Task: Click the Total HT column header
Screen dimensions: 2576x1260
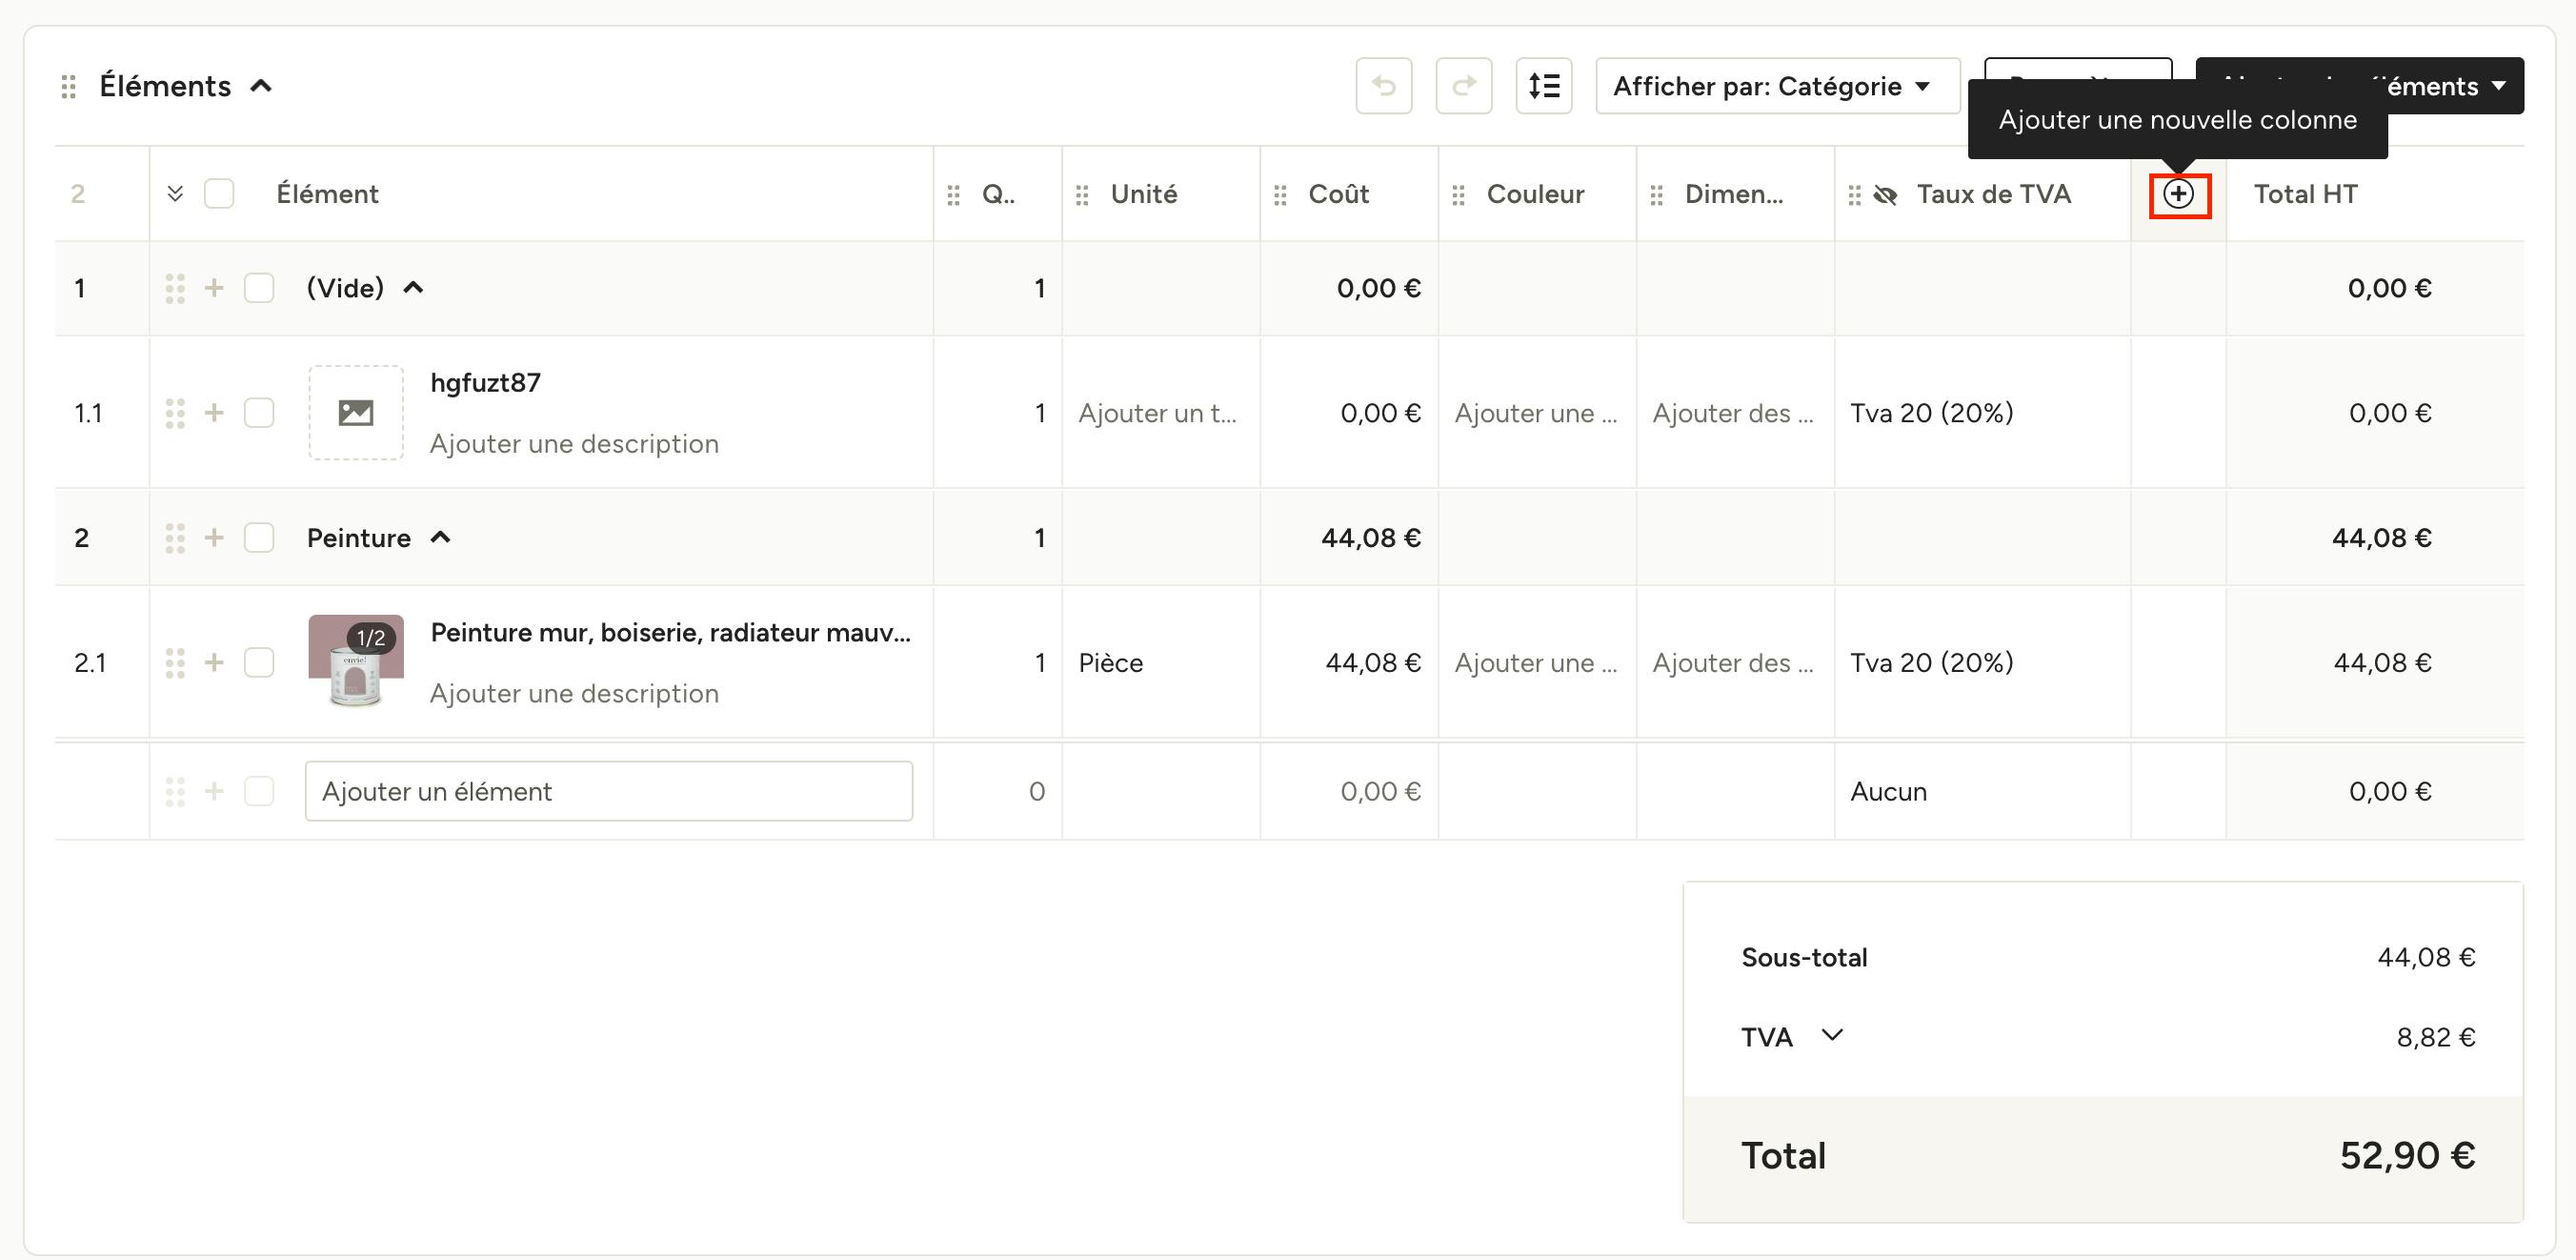Action: (2305, 194)
